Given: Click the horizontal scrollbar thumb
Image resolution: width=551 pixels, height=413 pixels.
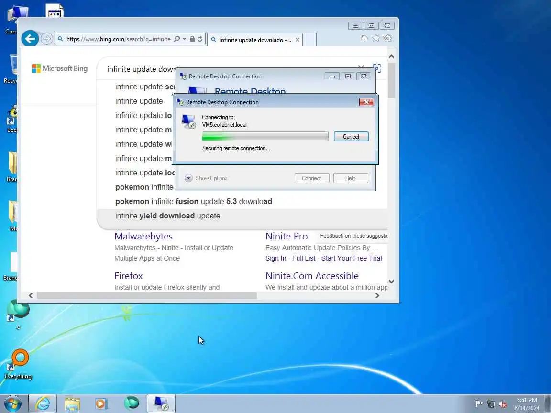Looking at the screenshot, I should tap(147, 296).
